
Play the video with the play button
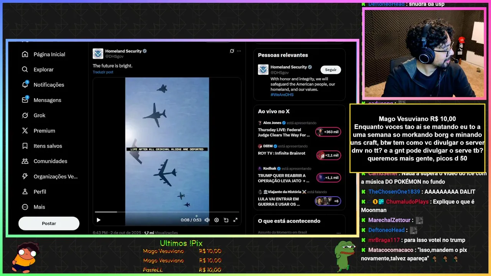[99, 220]
